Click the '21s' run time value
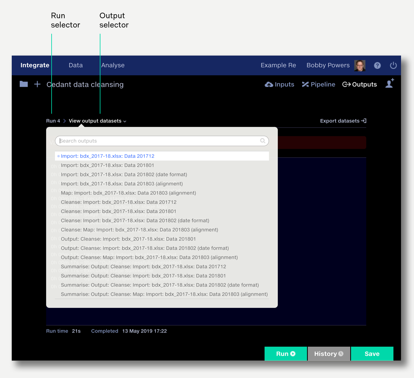 pos(76,331)
